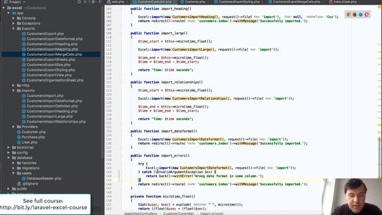Open page in Safari browser icon
The image size is (382, 215).
[x=361, y=14]
